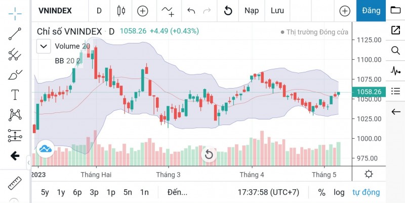405x203 pixels.
Task: Open the chart patterns tool
Action: click(x=15, y=115)
